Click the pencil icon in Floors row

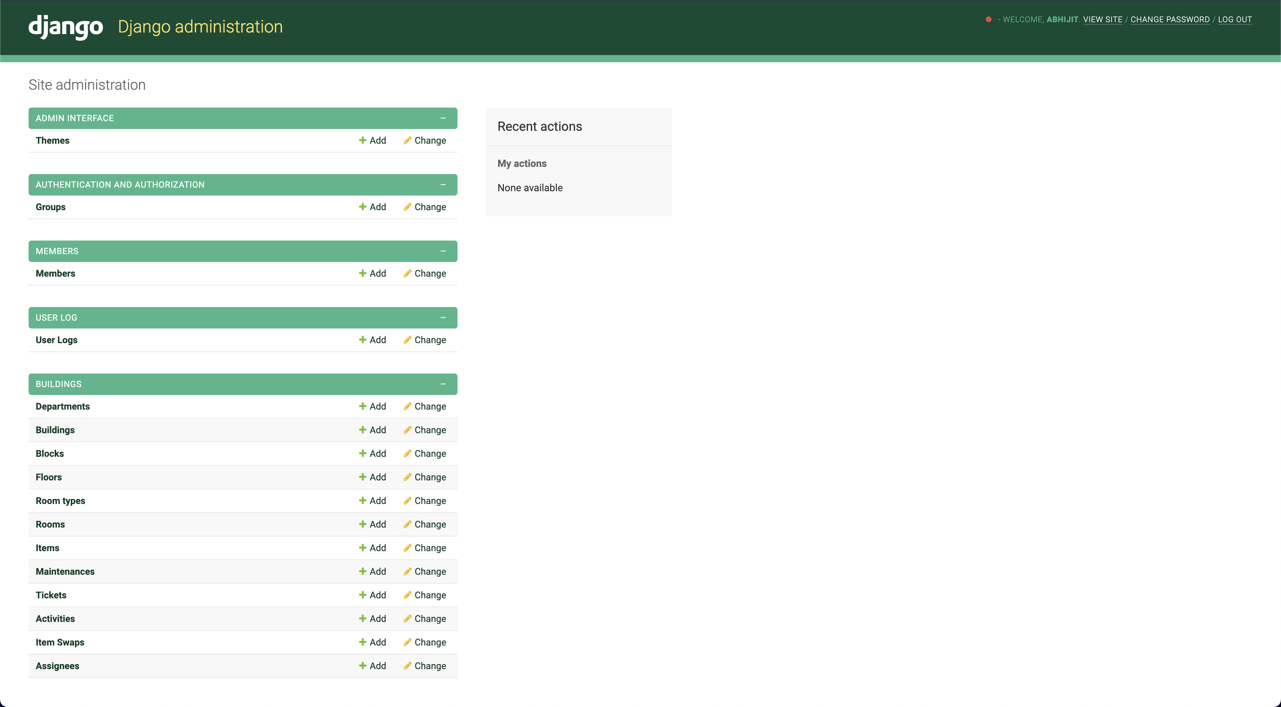407,477
